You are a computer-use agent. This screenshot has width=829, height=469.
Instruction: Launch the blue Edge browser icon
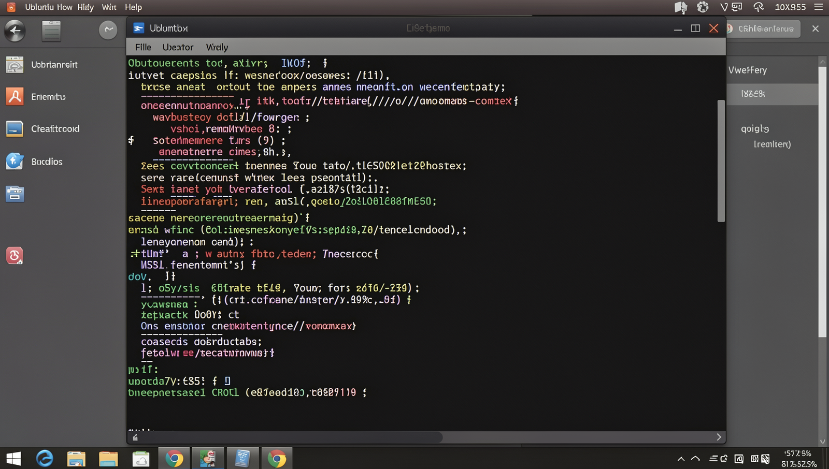pos(45,459)
